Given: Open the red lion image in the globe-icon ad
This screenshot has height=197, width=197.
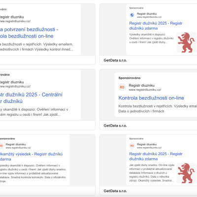Looking at the screenshot, I should click(187, 42).
